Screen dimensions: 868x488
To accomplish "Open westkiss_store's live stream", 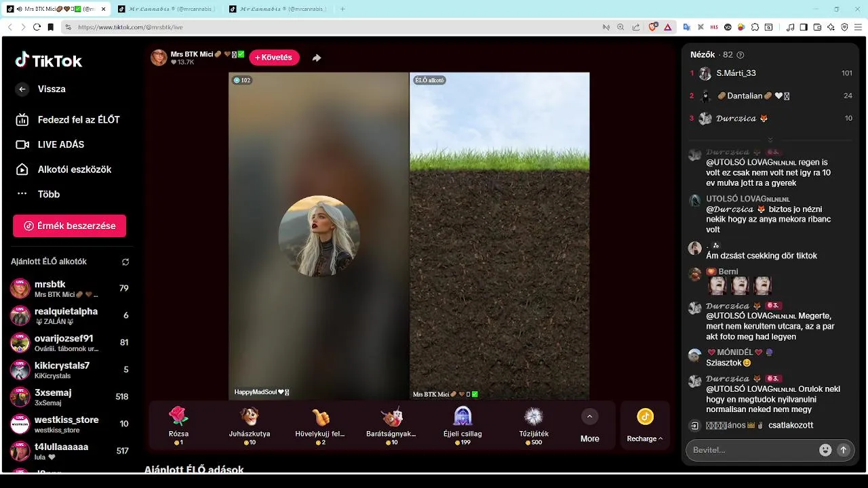I will 70,424.
